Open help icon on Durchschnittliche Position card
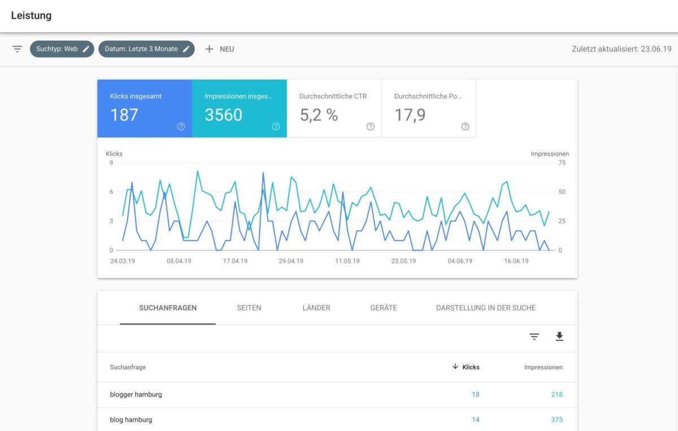The height and width of the screenshot is (431, 678). click(465, 127)
